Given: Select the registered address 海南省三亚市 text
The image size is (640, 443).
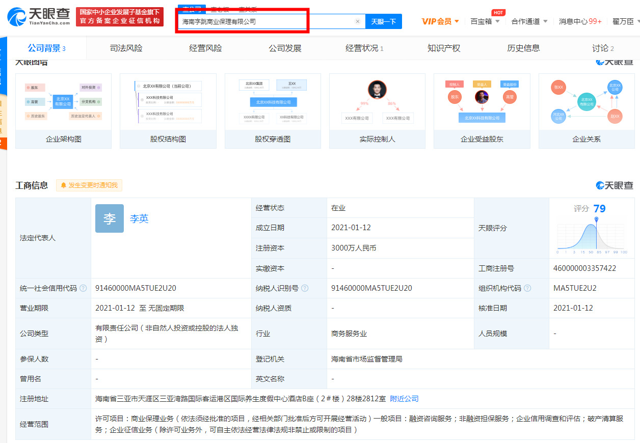Looking at the screenshot, I should (x=242, y=399).
